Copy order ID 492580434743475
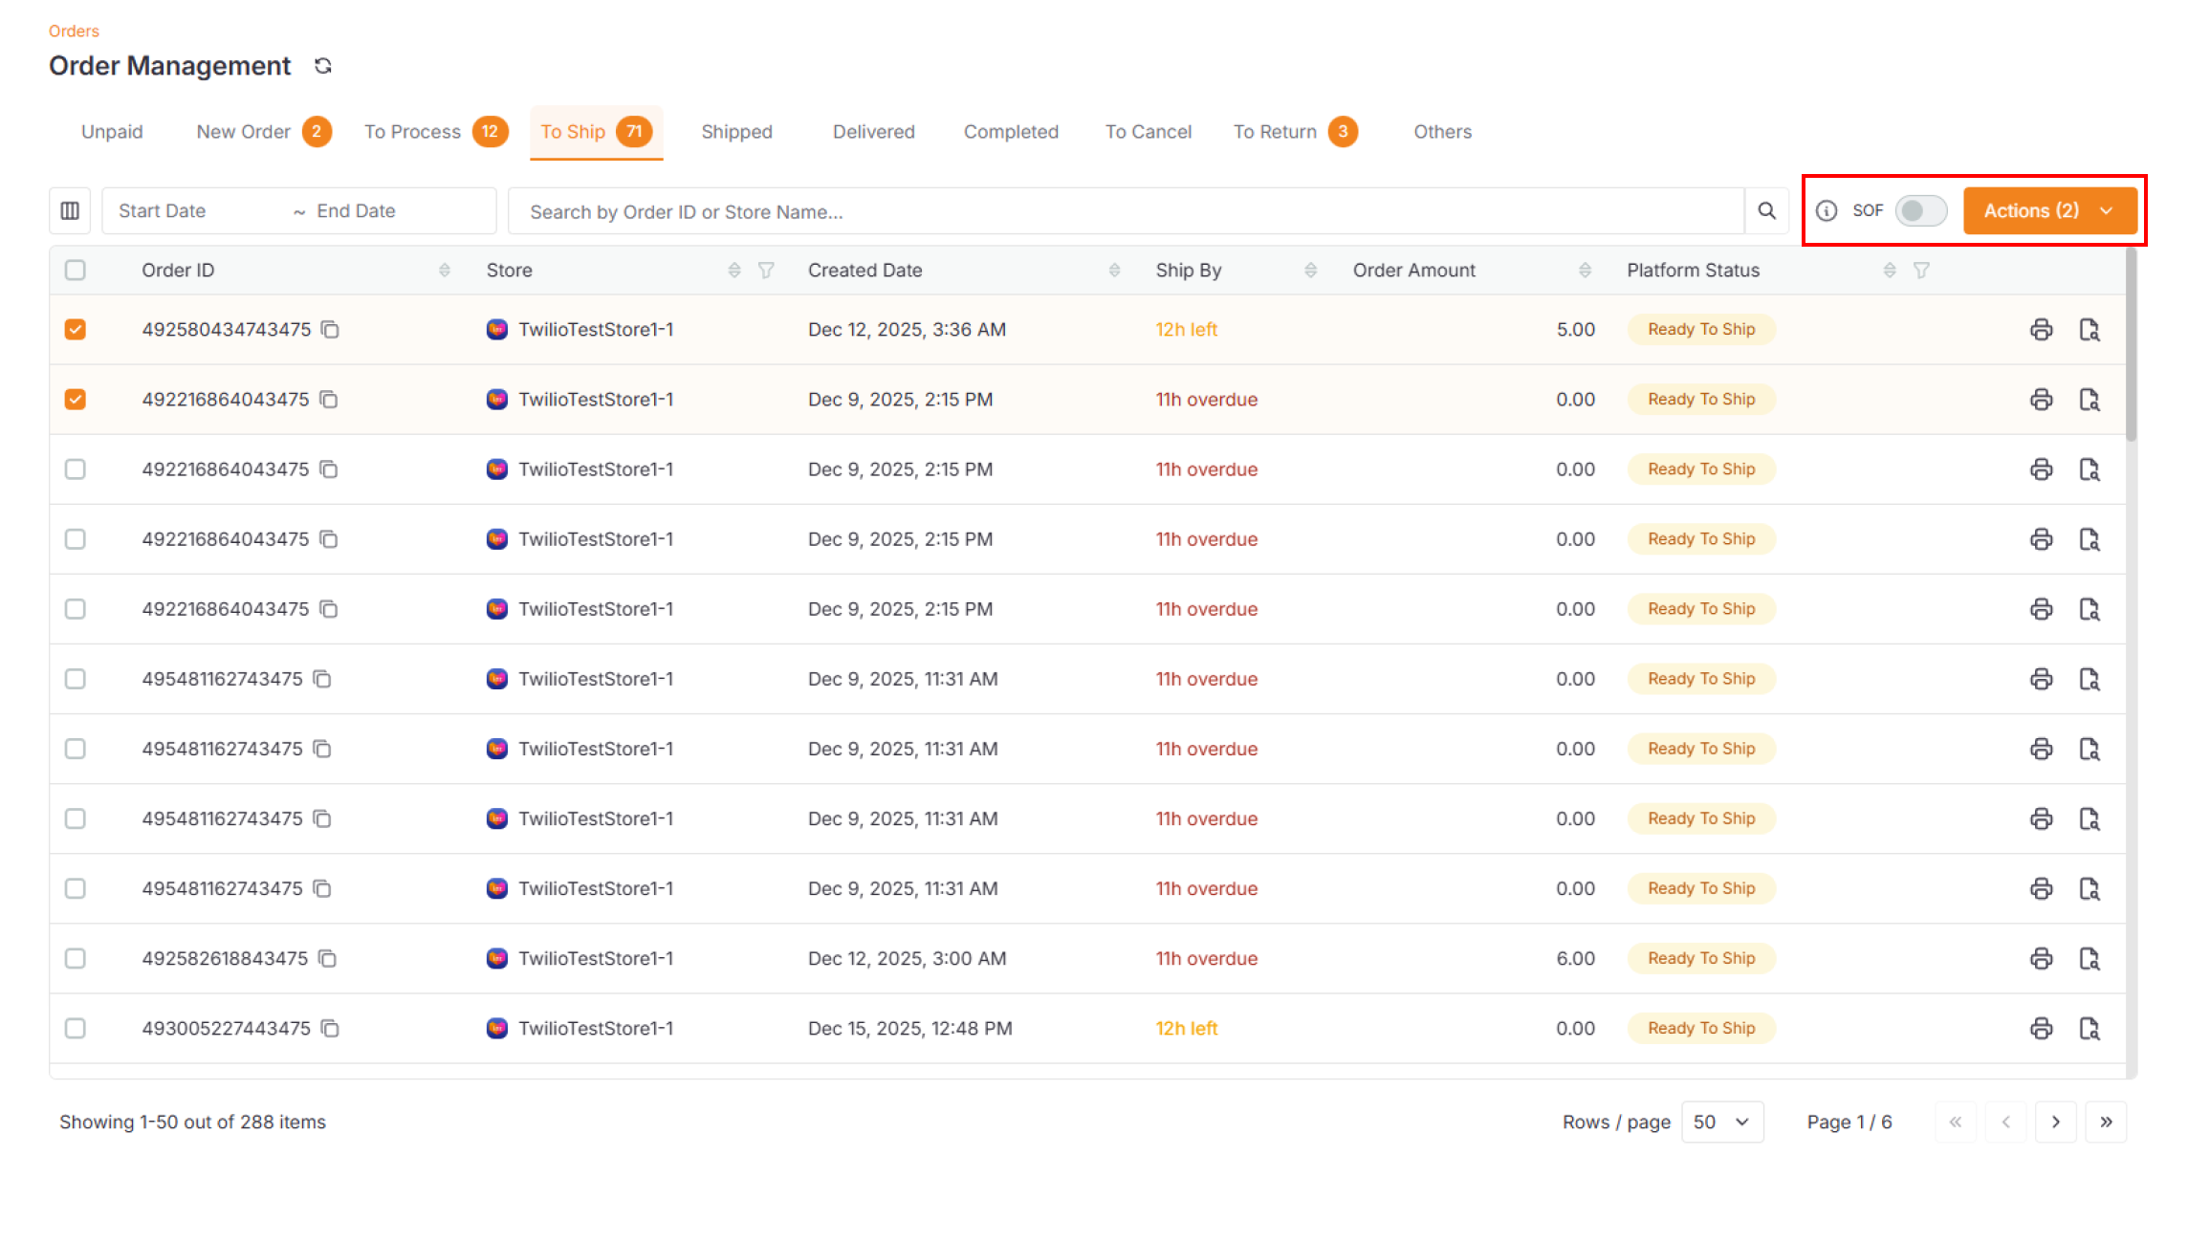The width and height of the screenshot is (2188, 1243). click(331, 330)
